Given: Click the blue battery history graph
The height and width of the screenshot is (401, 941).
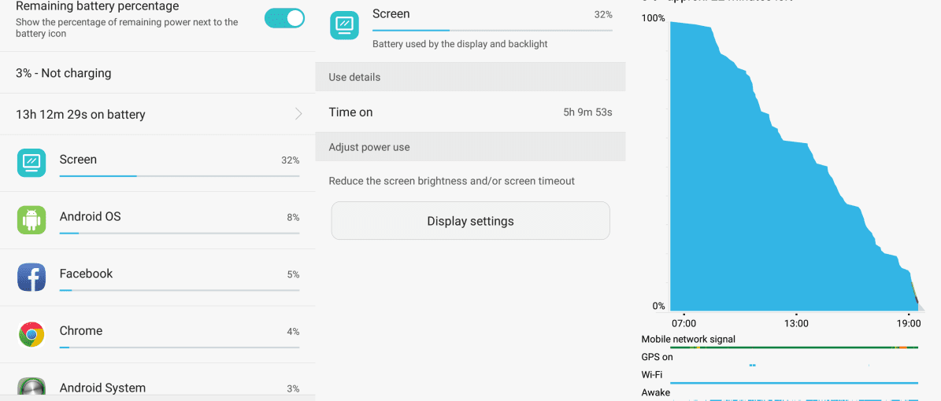Looking at the screenshot, I should (794, 166).
